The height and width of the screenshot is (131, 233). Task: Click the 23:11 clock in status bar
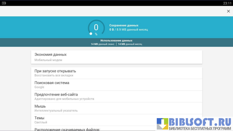(x=227, y=3)
